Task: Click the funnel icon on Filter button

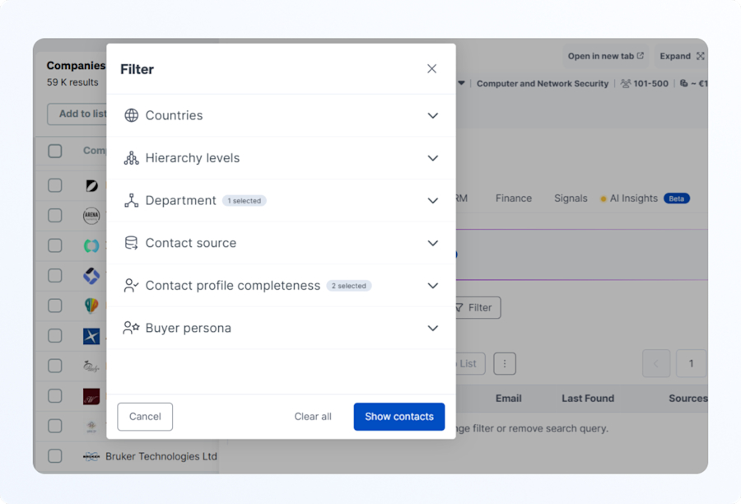Action: (x=459, y=308)
